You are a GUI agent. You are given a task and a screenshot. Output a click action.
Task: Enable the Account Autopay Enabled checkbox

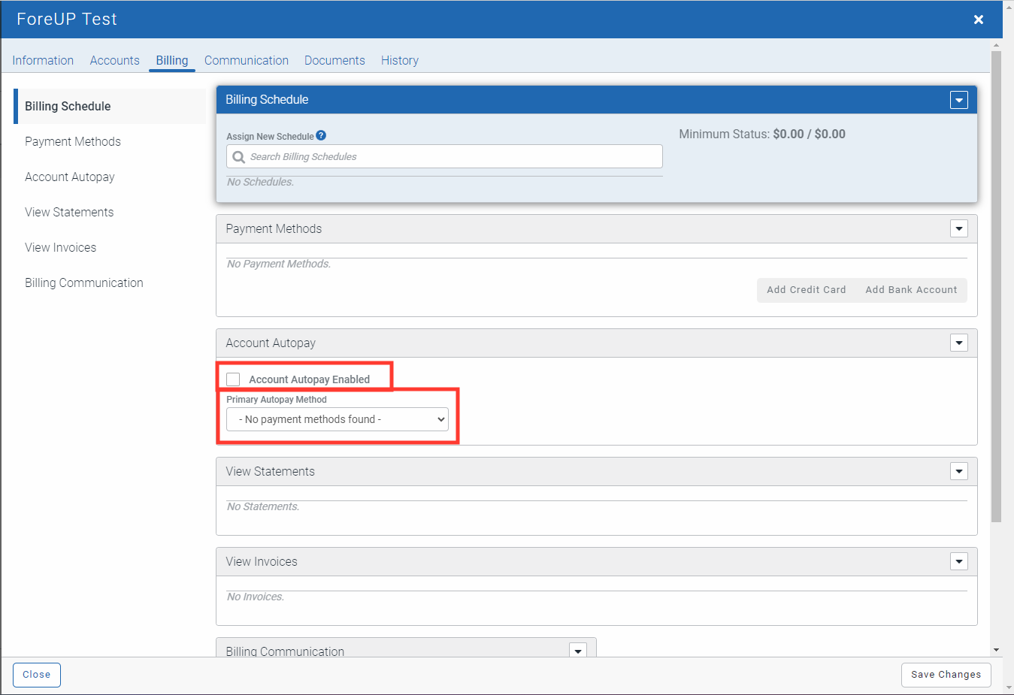[233, 379]
